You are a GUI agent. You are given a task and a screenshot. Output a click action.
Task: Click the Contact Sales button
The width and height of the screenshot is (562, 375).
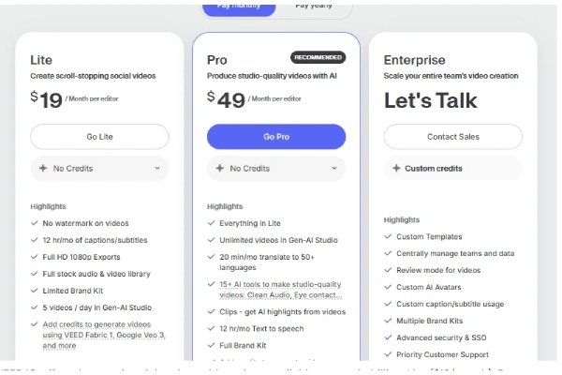coord(453,137)
